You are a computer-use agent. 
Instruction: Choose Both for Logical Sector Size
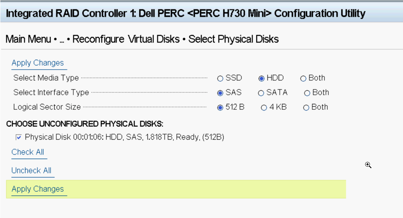tap(306, 107)
